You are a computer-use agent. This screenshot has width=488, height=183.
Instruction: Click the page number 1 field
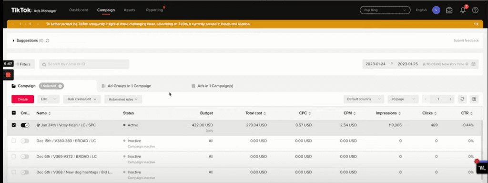pos(438,99)
